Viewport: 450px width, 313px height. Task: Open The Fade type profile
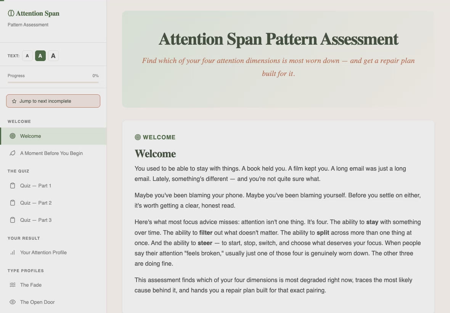(53, 285)
